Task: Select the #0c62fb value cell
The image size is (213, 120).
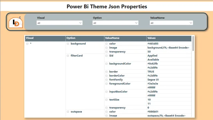Action: coord(169,64)
